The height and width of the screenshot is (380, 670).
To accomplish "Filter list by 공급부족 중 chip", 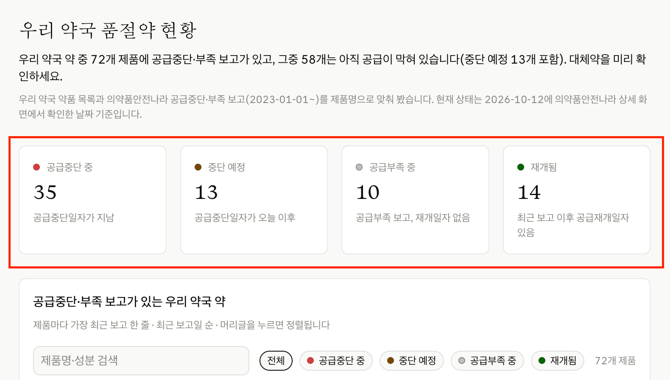I will point(487,360).
